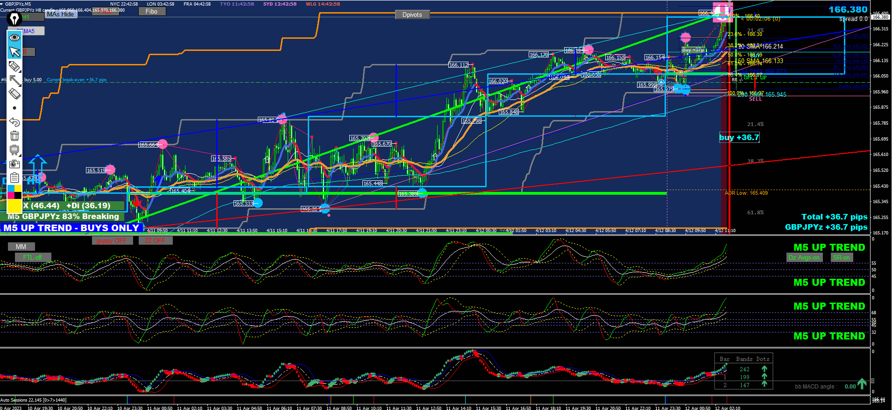Choose the diagonal arrow line tool
This screenshot has width=892, height=410.
point(14,80)
